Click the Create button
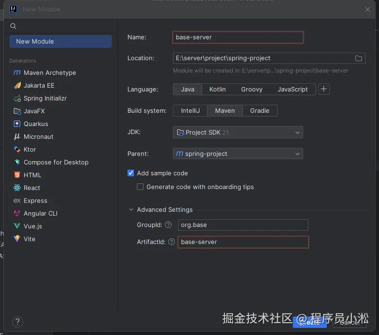 click(310, 322)
